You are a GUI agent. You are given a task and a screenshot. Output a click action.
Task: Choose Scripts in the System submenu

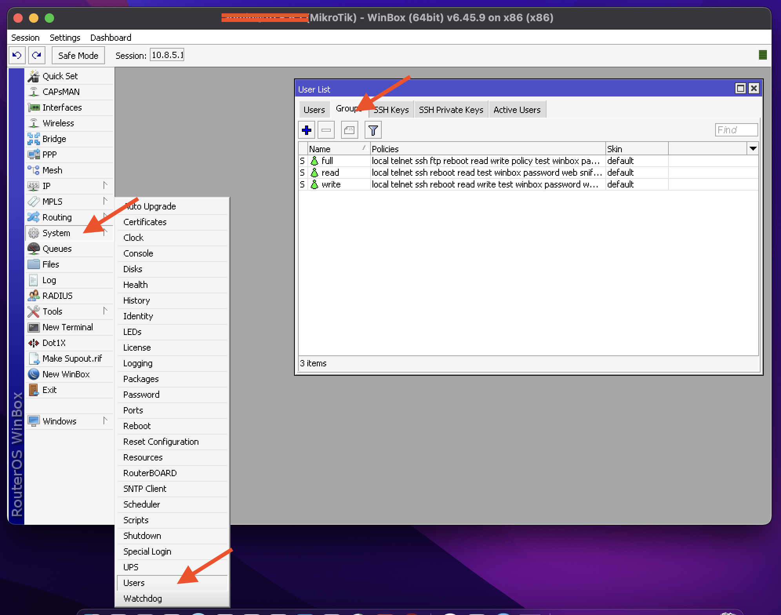tap(173, 520)
